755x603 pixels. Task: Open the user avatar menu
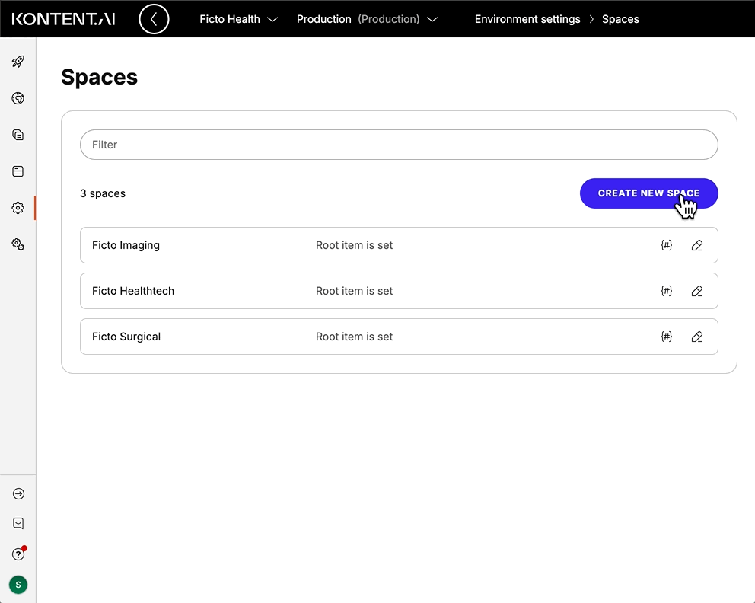click(18, 585)
